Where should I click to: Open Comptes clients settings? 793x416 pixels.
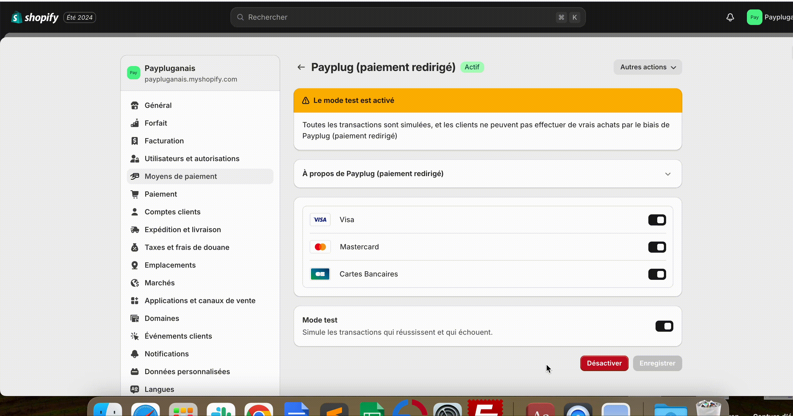[x=200, y=212]
